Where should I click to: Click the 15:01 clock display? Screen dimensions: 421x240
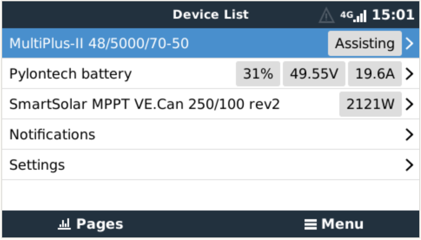pos(393,15)
